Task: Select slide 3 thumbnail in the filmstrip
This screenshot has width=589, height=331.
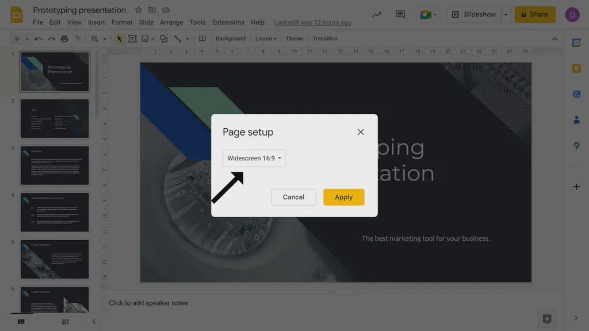Action: coord(55,165)
